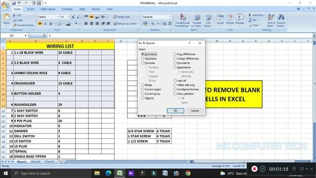Open the General number format dropdown
Screen dimensions: 316x178
pyautogui.click(x=170, y=17)
